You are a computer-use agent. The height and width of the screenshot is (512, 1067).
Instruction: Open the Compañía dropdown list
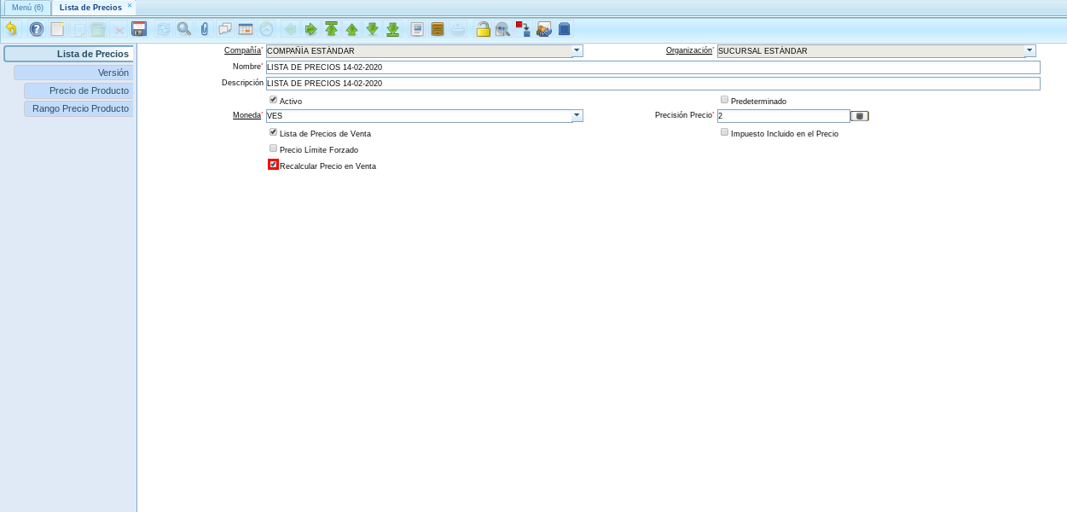point(577,50)
